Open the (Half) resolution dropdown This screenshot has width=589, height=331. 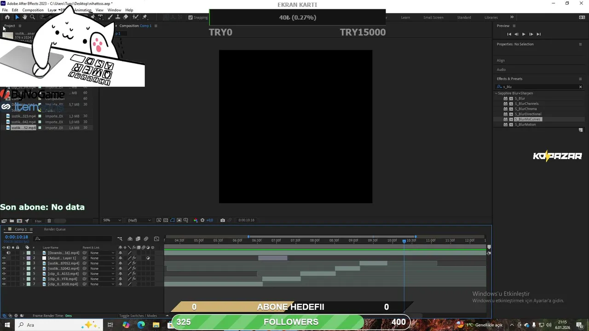[139, 220]
